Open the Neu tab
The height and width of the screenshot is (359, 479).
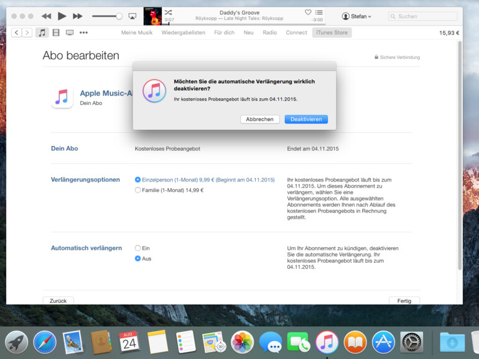248,33
